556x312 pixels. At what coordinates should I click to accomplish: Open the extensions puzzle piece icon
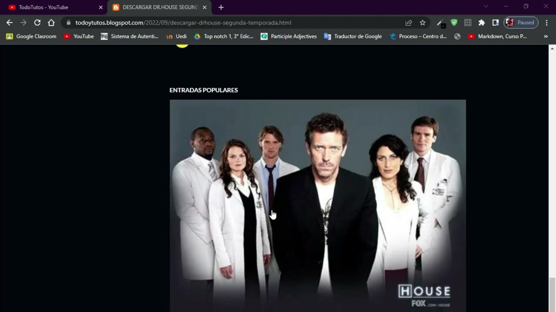tap(482, 23)
